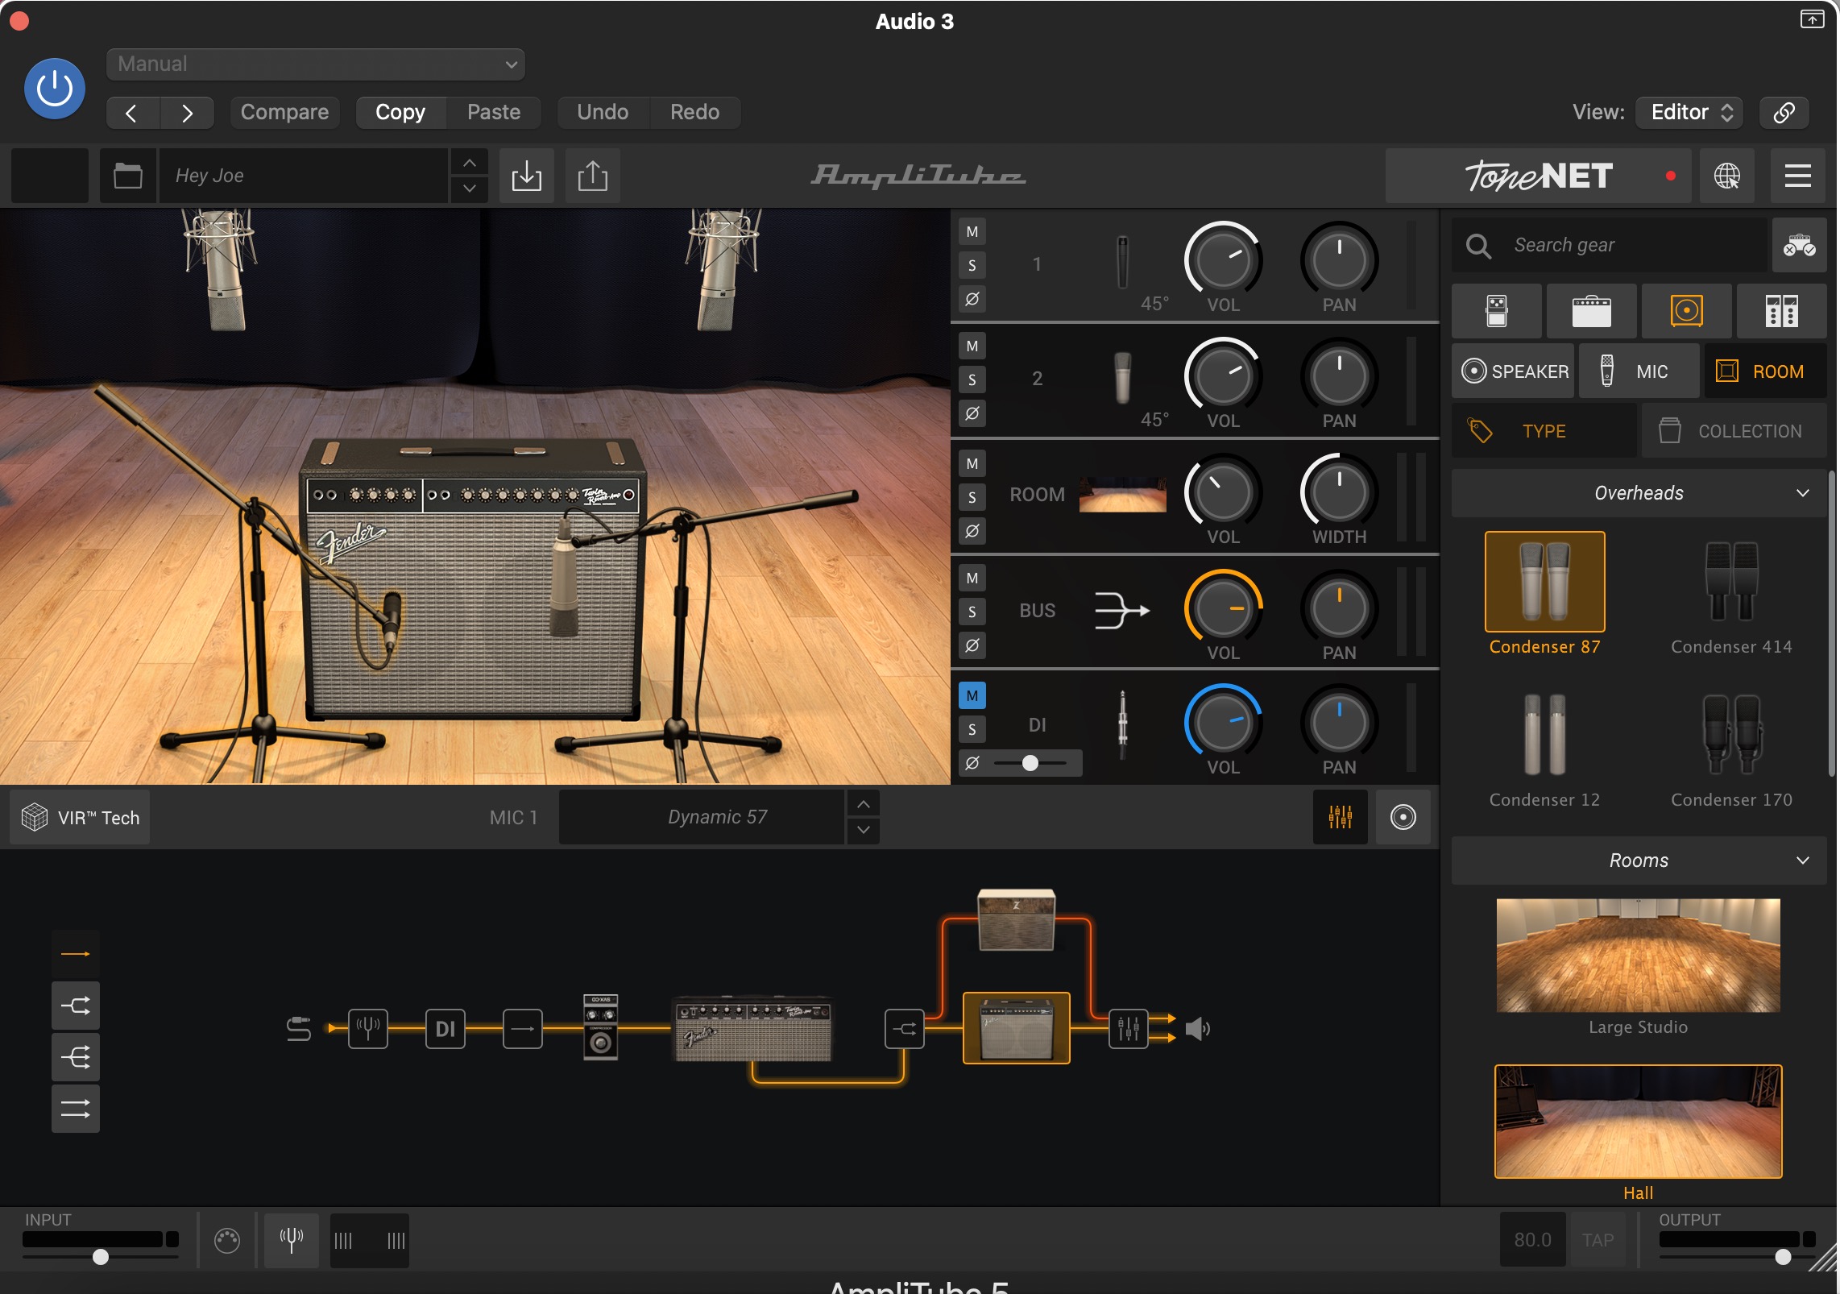
Task: Select the Large Studio room
Action: click(x=1639, y=956)
